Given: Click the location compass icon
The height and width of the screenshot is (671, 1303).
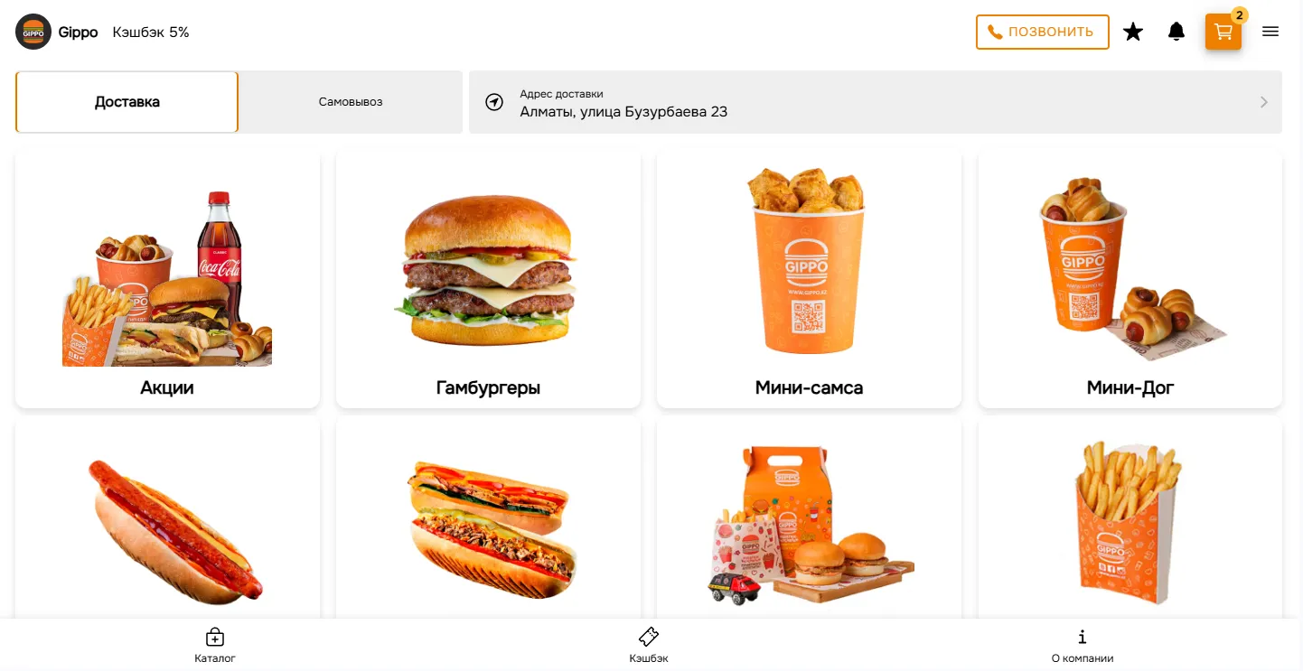Looking at the screenshot, I should pyautogui.click(x=493, y=102).
